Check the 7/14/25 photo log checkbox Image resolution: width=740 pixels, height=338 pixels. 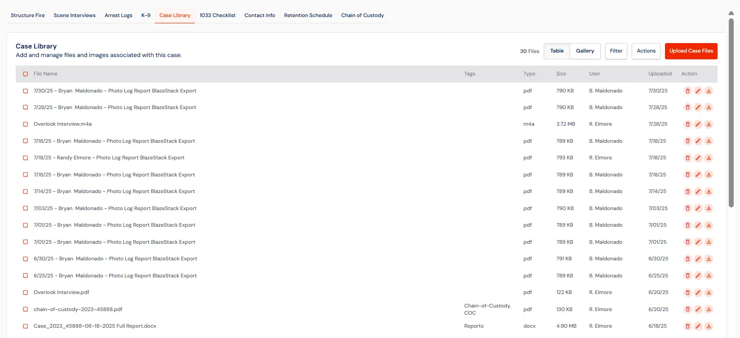click(x=26, y=192)
